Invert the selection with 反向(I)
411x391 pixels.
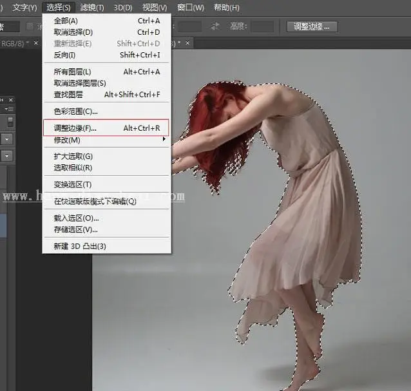pos(107,55)
